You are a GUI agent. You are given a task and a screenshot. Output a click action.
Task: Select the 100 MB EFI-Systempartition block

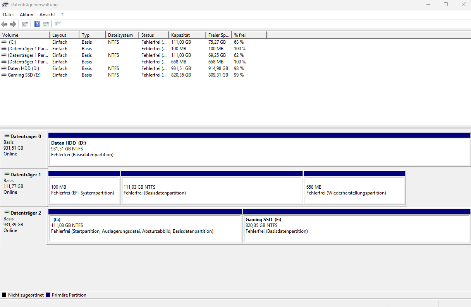84,187
